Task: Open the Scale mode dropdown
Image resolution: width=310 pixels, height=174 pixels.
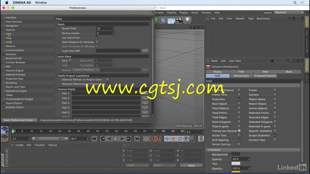Action: pos(164,165)
